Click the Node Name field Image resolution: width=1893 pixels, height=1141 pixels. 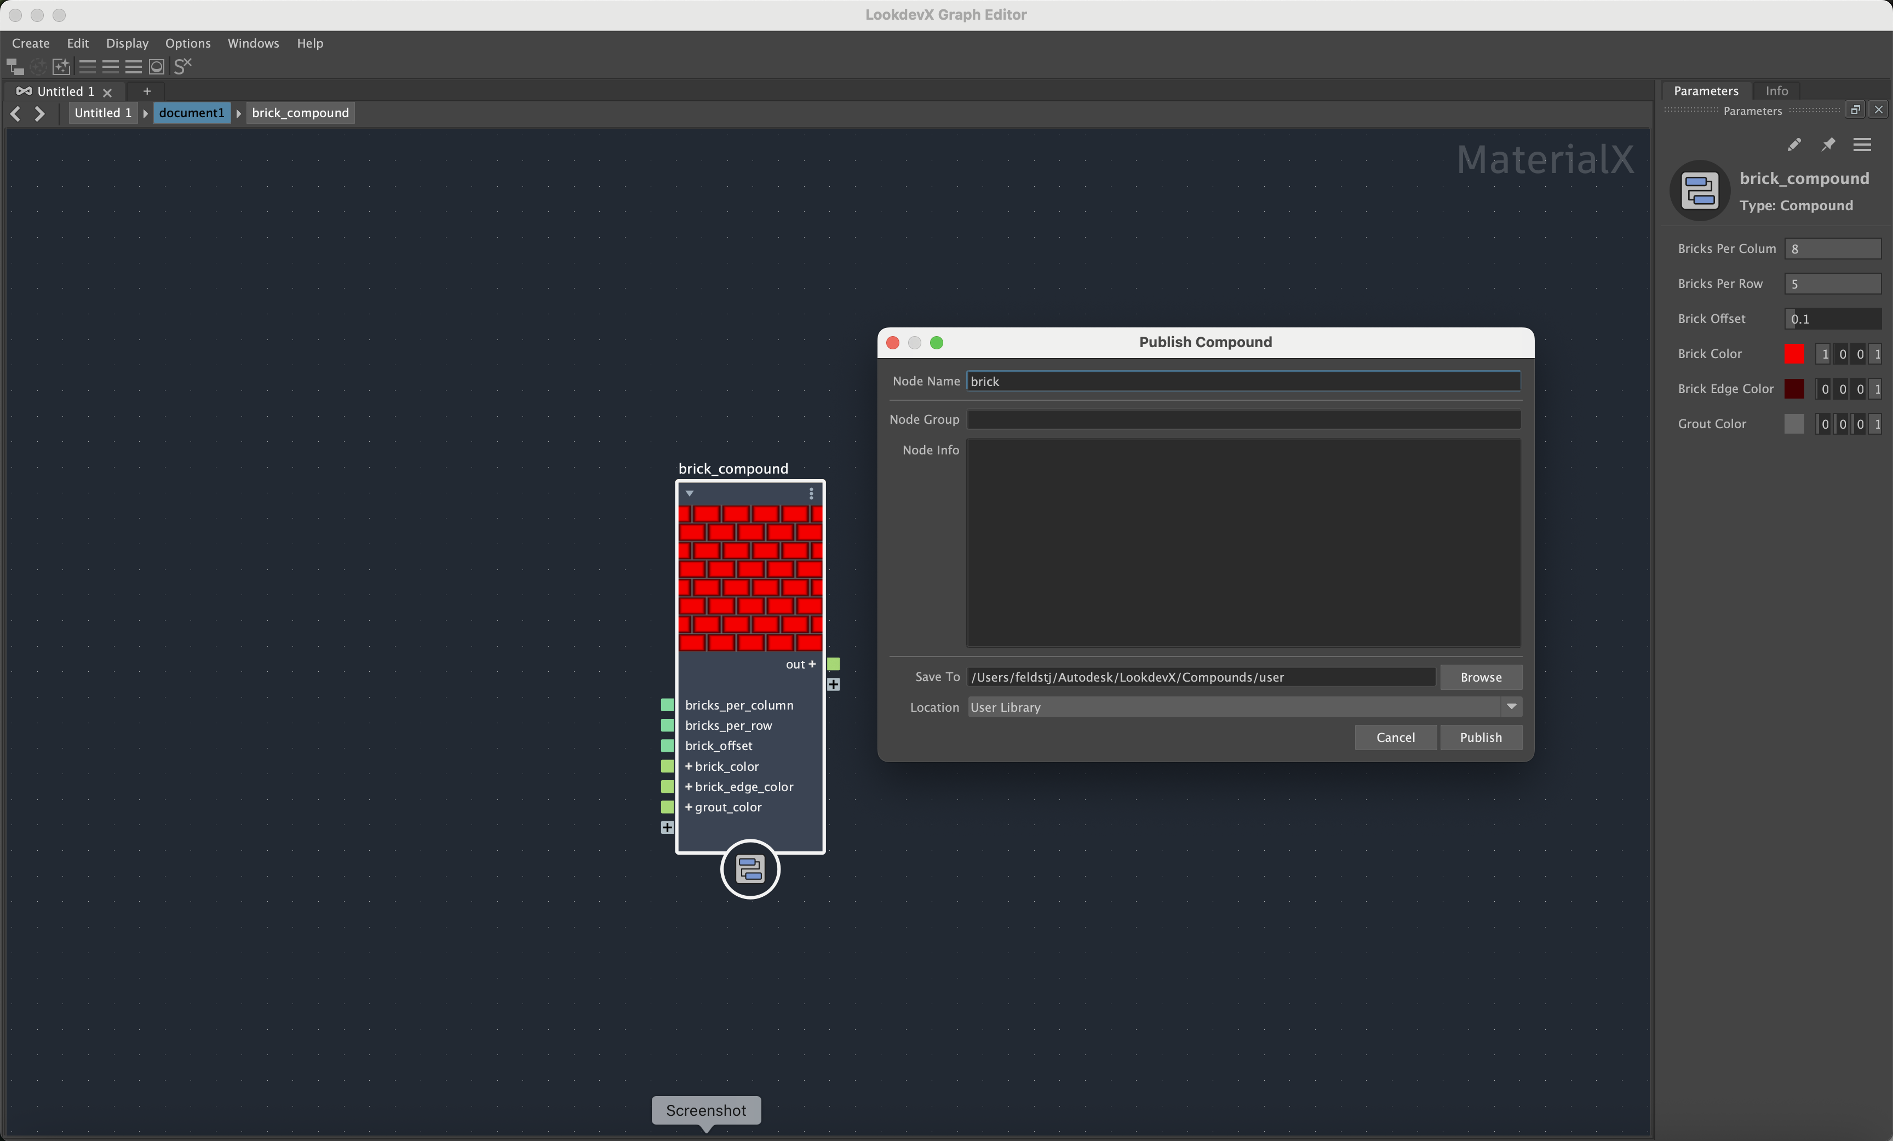click(x=1244, y=382)
